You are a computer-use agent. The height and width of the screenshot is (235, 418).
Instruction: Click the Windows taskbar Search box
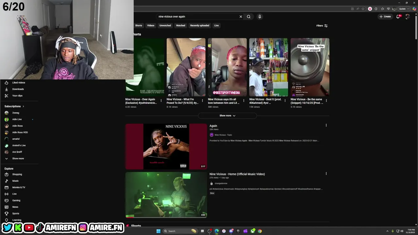pyautogui.click(x=180, y=231)
